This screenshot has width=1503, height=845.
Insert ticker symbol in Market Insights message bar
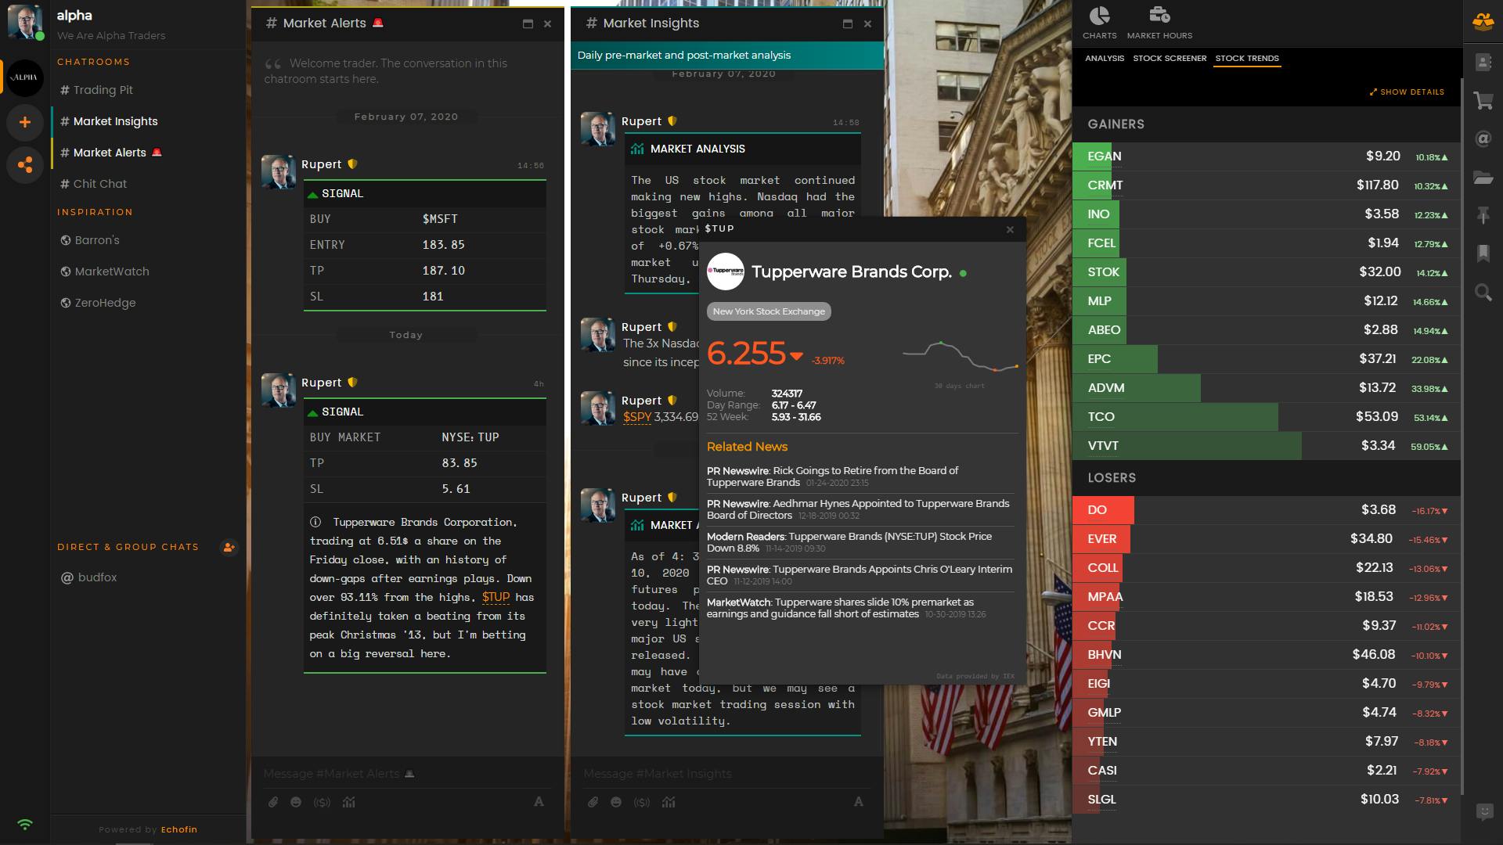642,802
